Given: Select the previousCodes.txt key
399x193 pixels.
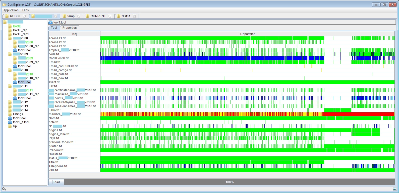Looking at the screenshot, I should (75, 142).
